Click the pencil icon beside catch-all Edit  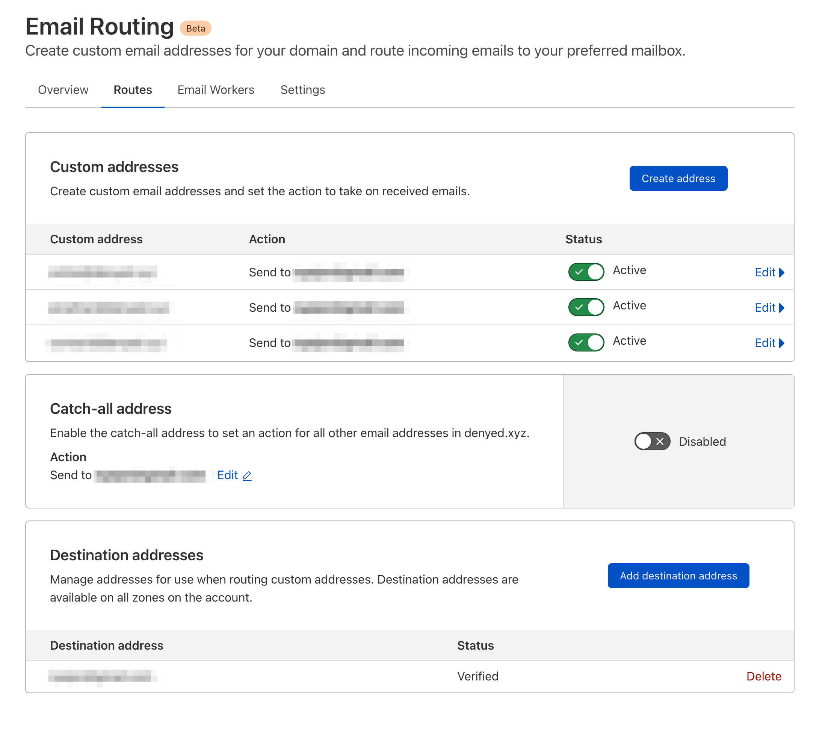[x=246, y=475]
